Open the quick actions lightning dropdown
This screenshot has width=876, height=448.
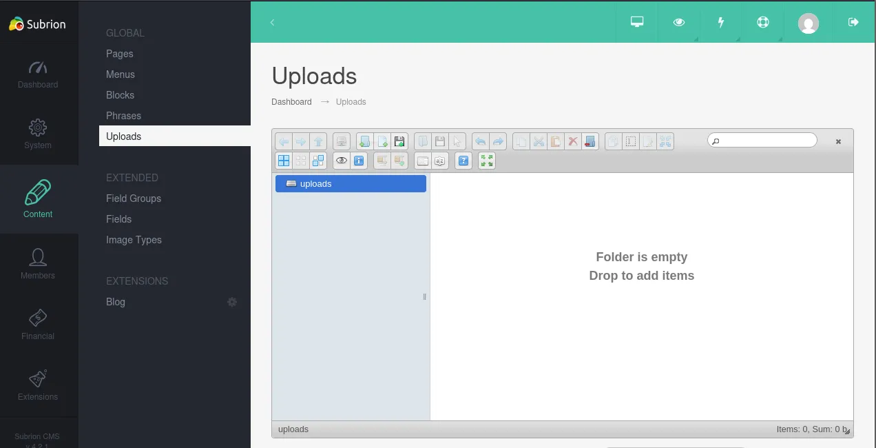tap(721, 22)
